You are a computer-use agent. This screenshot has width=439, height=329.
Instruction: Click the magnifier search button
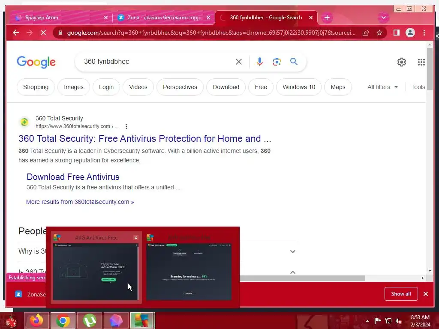pos(294,61)
